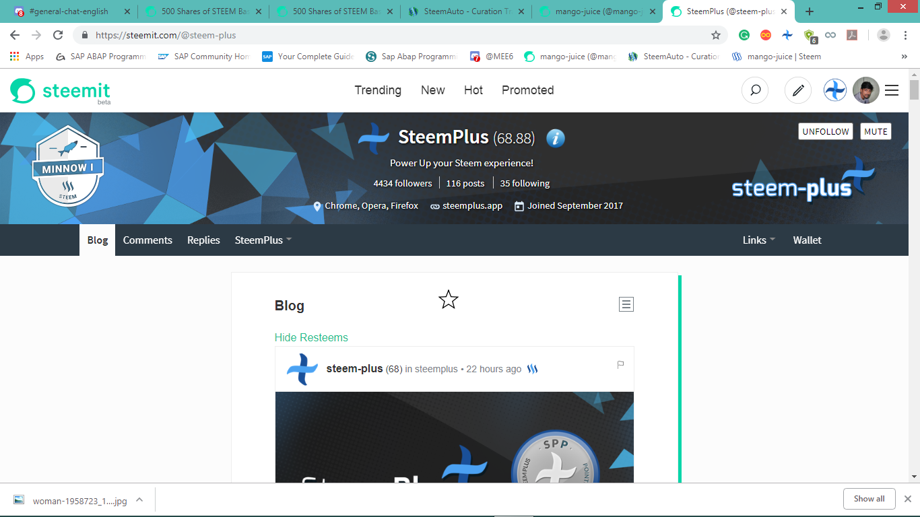Click the Steem logo icon next to 22 hours ago
920x517 pixels.
532,369
